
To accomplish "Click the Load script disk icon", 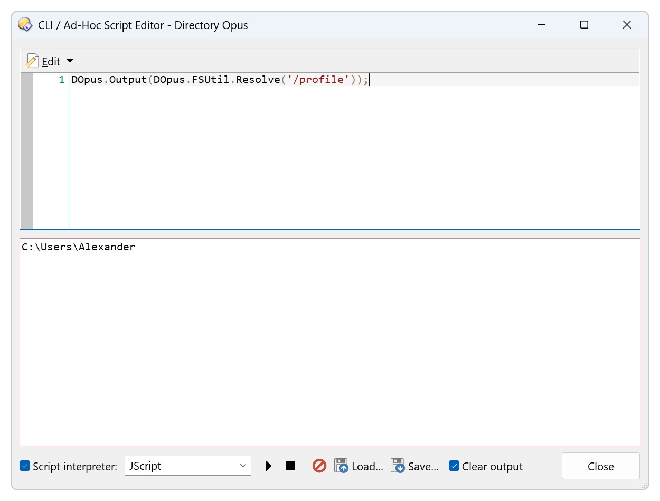I will (342, 466).
